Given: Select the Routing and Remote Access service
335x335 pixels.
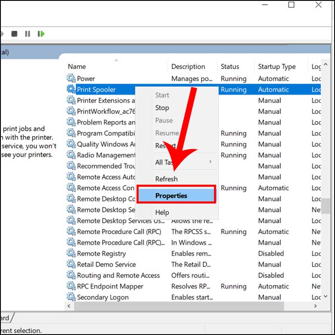Looking at the screenshot, I should (x=118, y=275).
